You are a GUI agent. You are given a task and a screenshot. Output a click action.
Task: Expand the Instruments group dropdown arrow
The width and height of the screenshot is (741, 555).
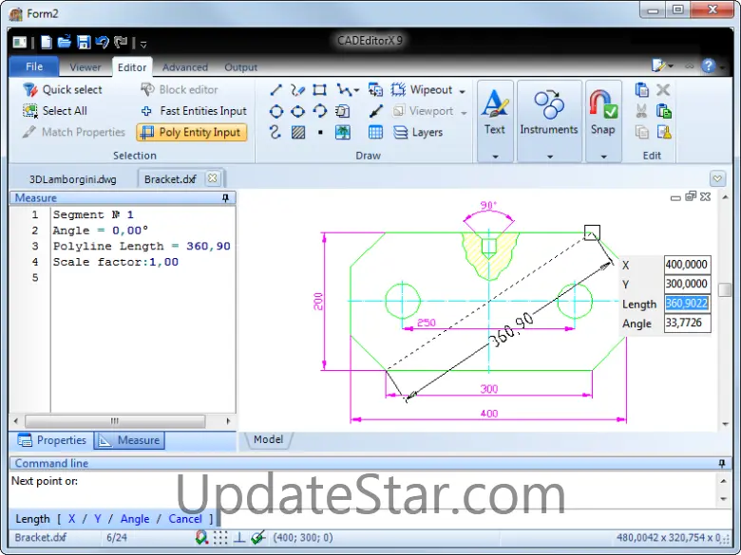point(550,157)
